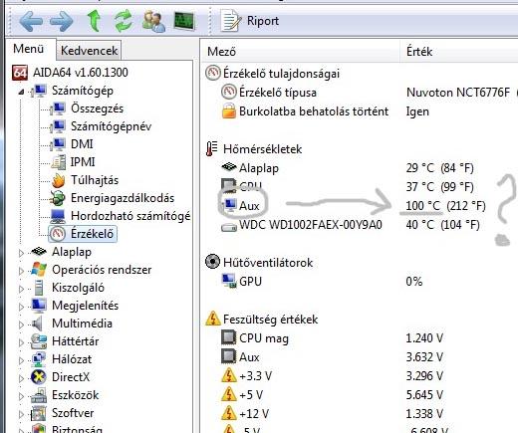Expand the Multimédia node
Viewport: 518px width, 433px height.
(x=21, y=325)
